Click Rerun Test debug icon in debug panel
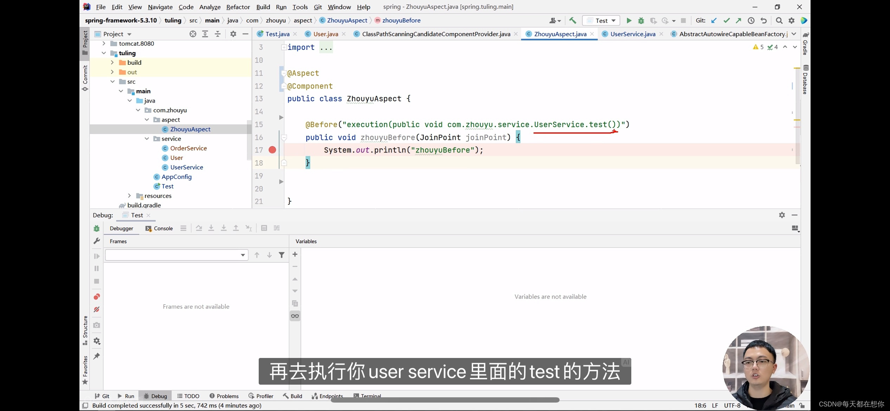This screenshot has height=411, width=890. click(x=97, y=228)
